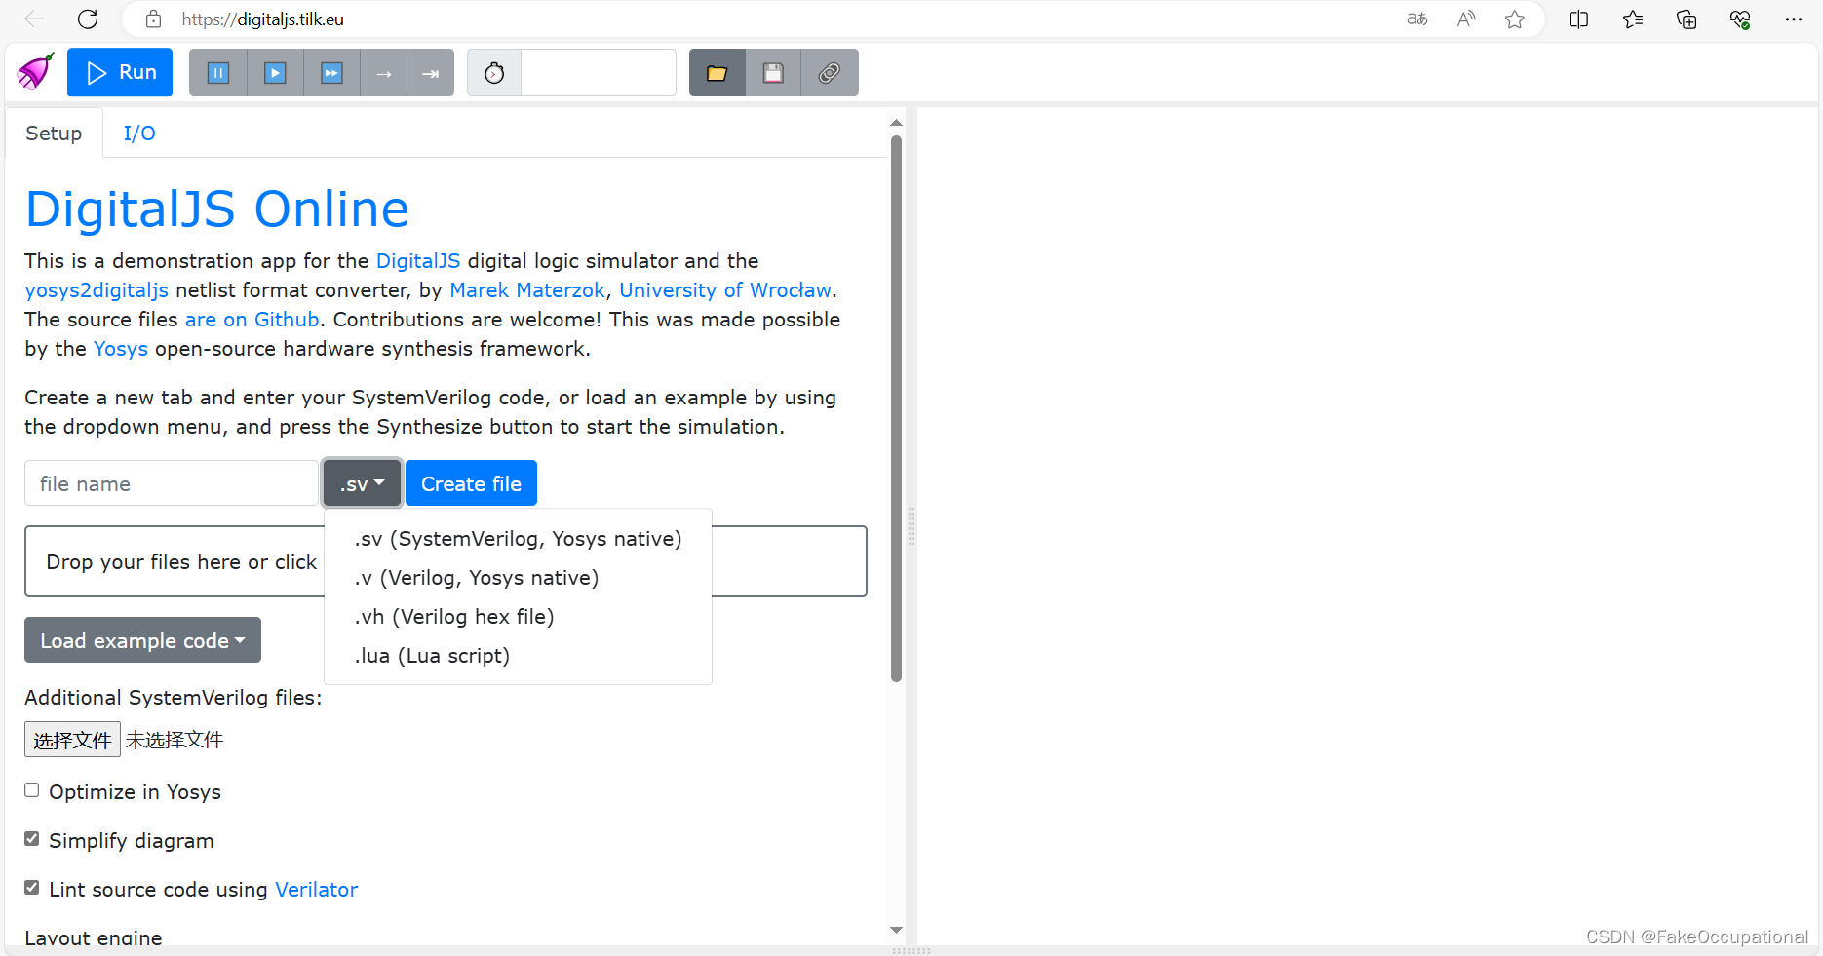Viewport: 1823px width, 956px height.
Task: Click the browser translate icon
Action: [x=1417, y=19]
